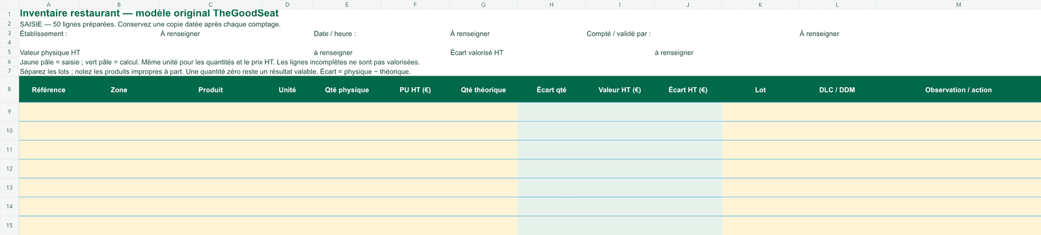
Task: Select row 1 via its row number
Action: point(9,14)
